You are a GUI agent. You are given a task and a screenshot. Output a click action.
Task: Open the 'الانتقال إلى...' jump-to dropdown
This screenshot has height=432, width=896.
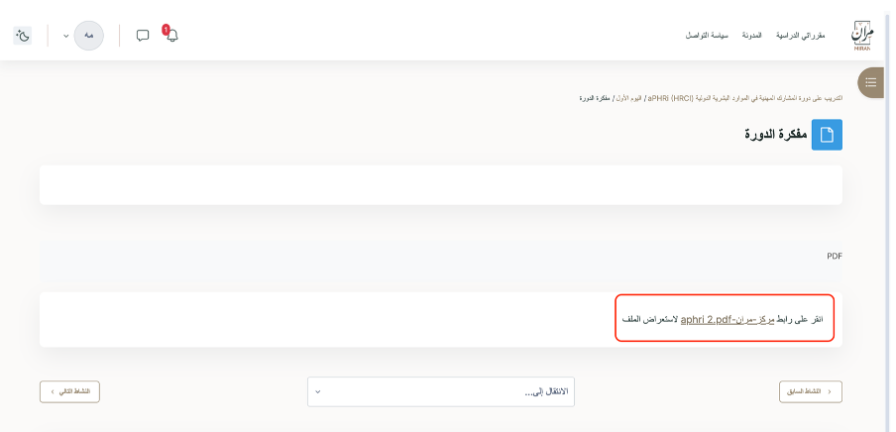tap(441, 391)
